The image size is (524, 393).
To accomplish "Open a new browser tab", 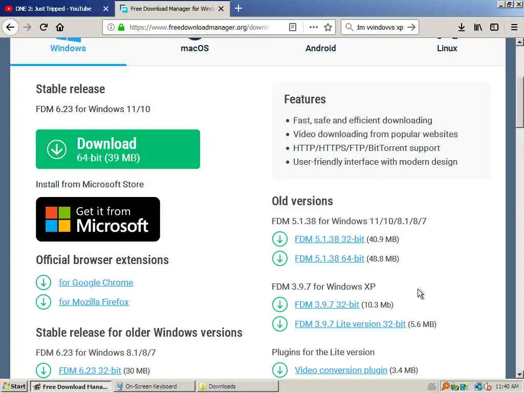I will (238, 8).
